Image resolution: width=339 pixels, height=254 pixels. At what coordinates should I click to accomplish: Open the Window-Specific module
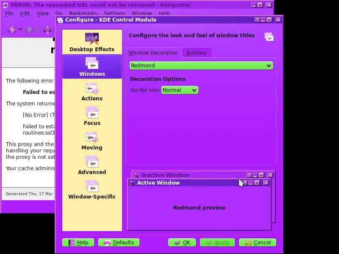click(x=92, y=190)
